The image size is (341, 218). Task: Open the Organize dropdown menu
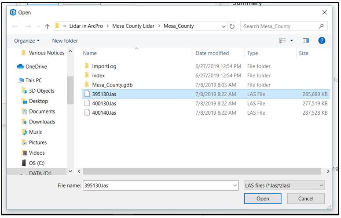pos(27,41)
